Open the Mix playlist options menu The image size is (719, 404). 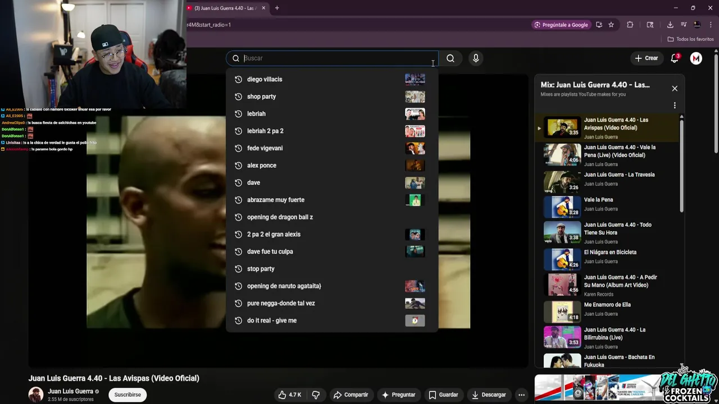[675, 105]
